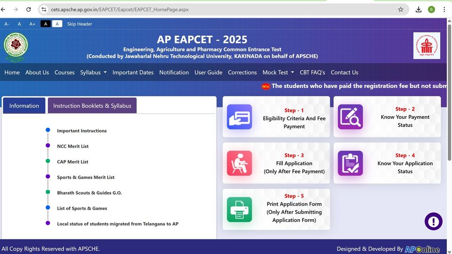Switch to Instruction Booklets & Syllabus tab
452x254 pixels.
tap(92, 106)
